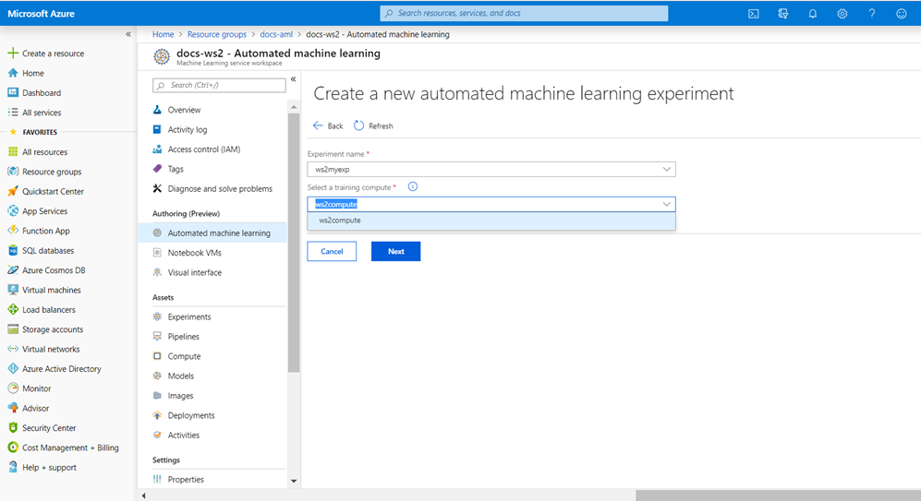
Task: Open Cloud Shell icon in top bar
Action: coord(754,14)
